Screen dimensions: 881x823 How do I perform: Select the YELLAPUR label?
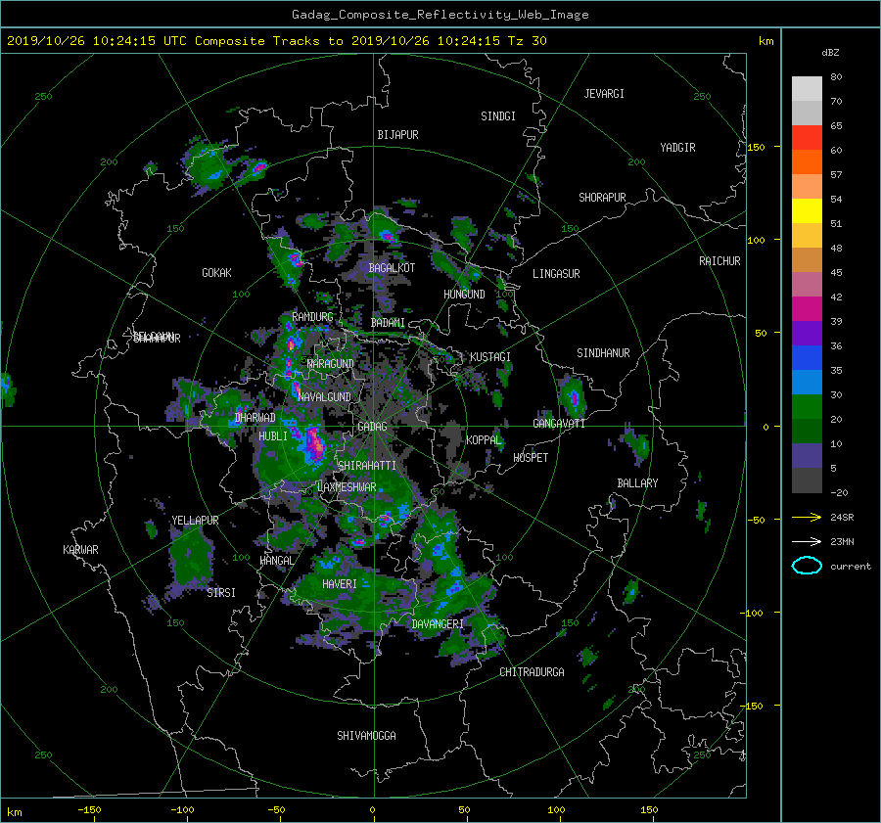point(195,521)
